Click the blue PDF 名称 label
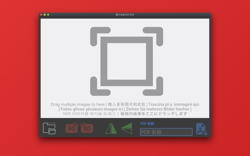 click(x=147, y=124)
